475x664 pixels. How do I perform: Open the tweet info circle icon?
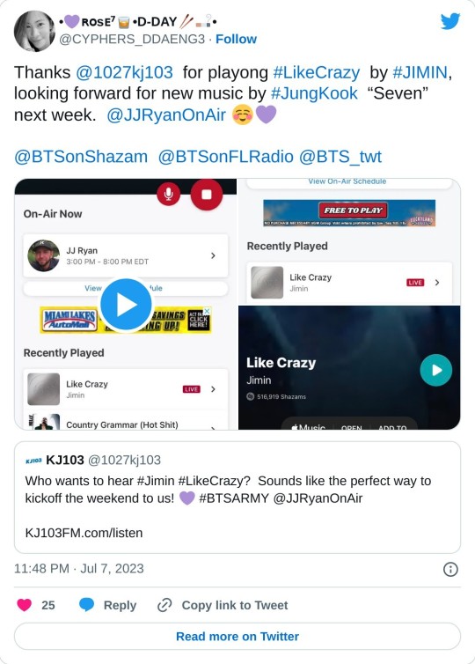pos(450,569)
